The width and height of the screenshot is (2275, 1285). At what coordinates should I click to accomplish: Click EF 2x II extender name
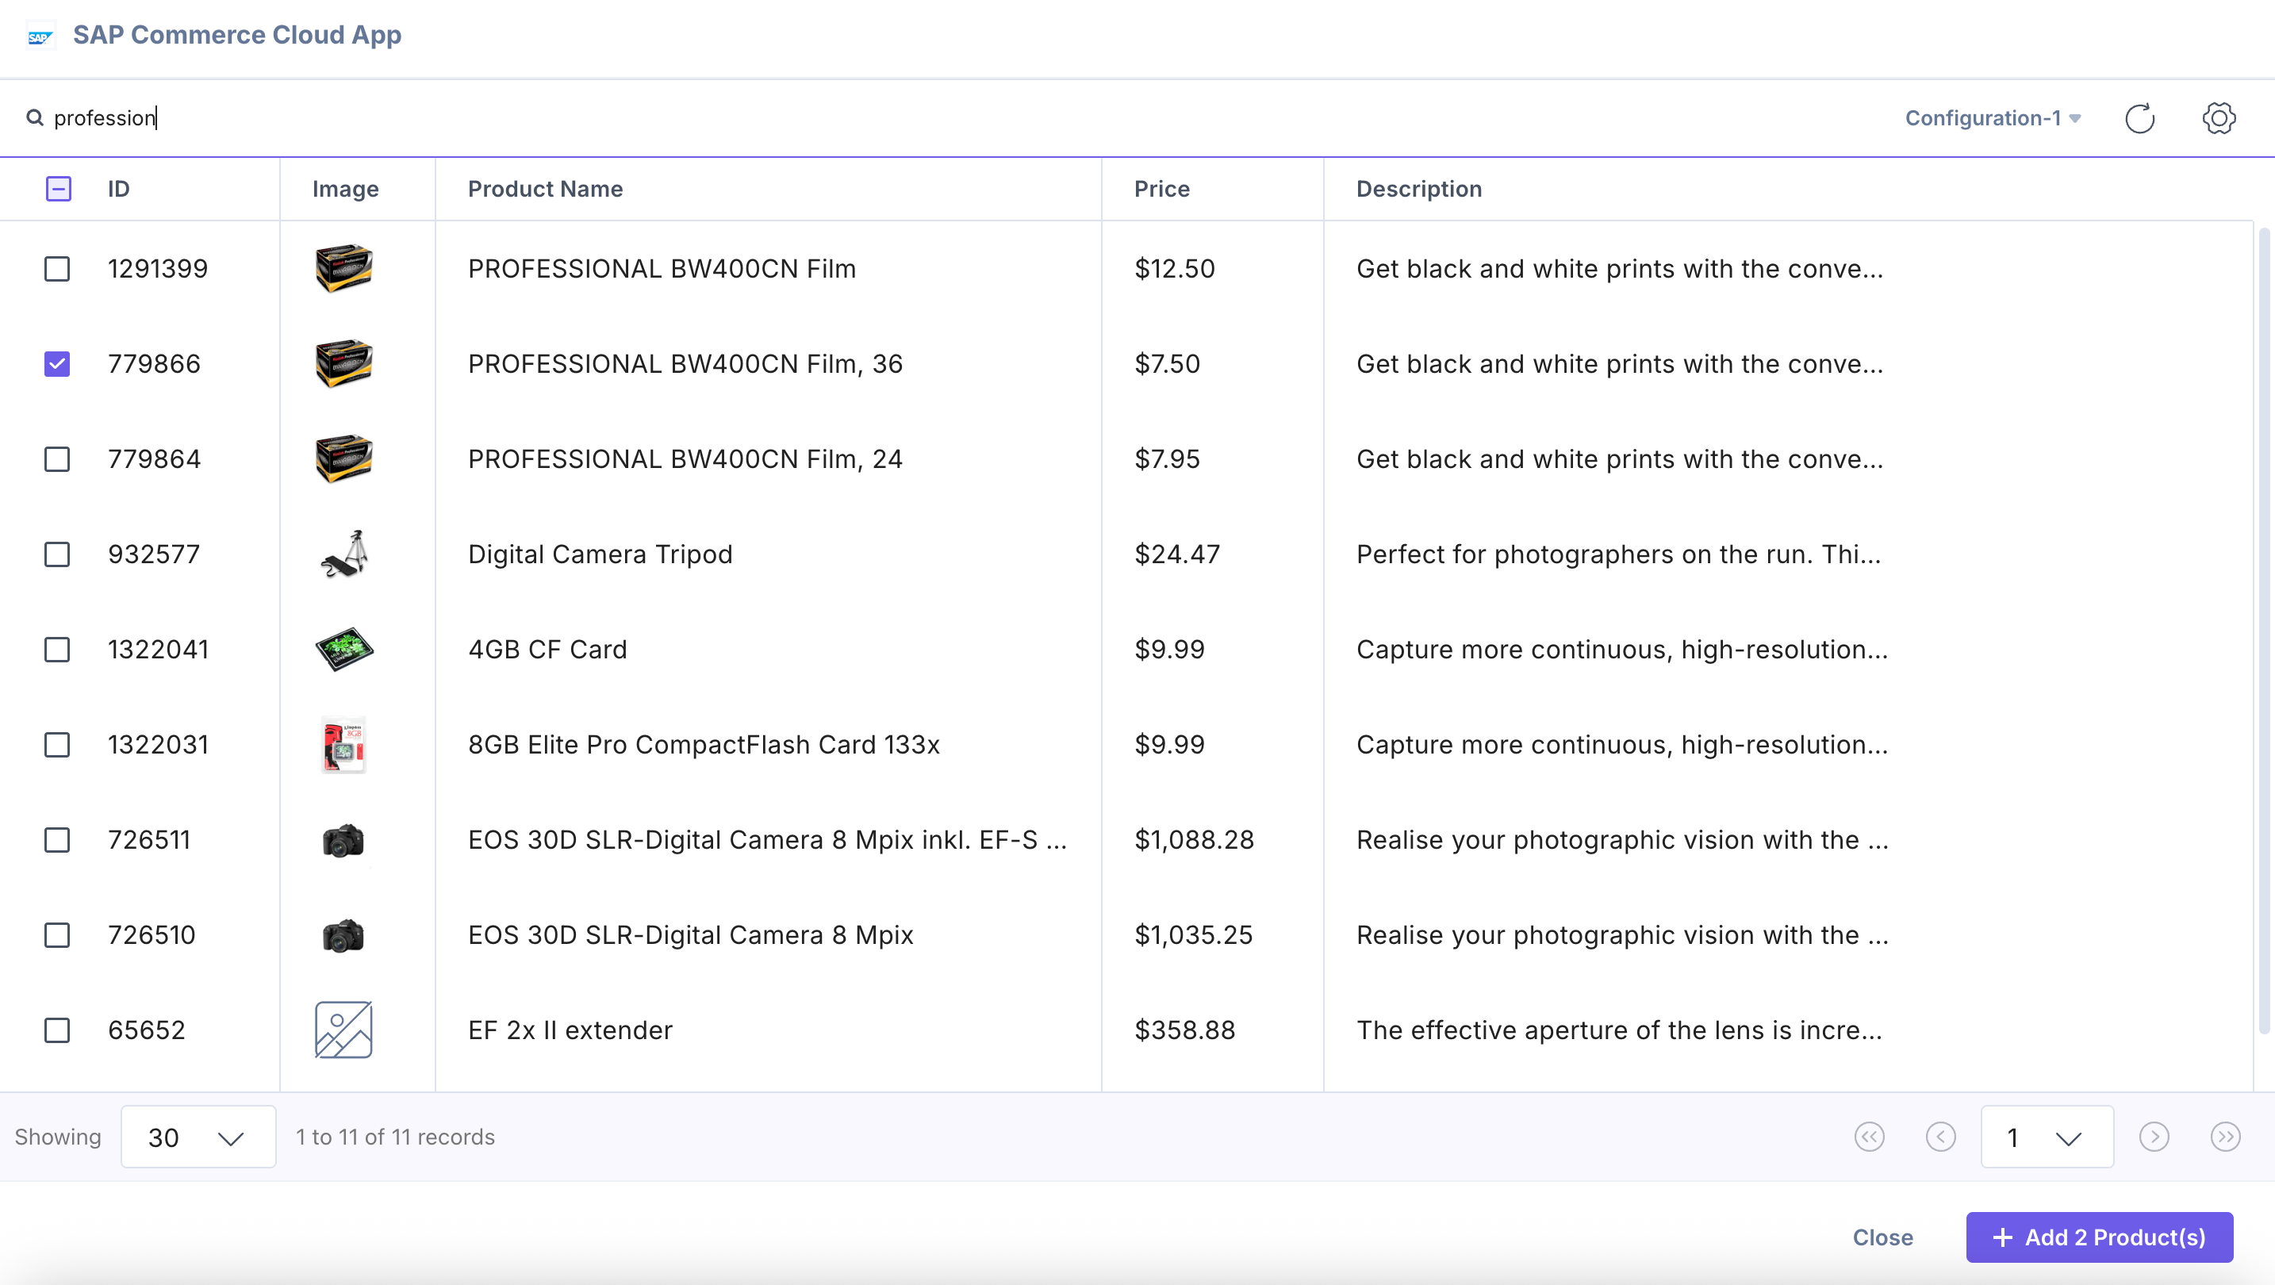click(570, 1030)
